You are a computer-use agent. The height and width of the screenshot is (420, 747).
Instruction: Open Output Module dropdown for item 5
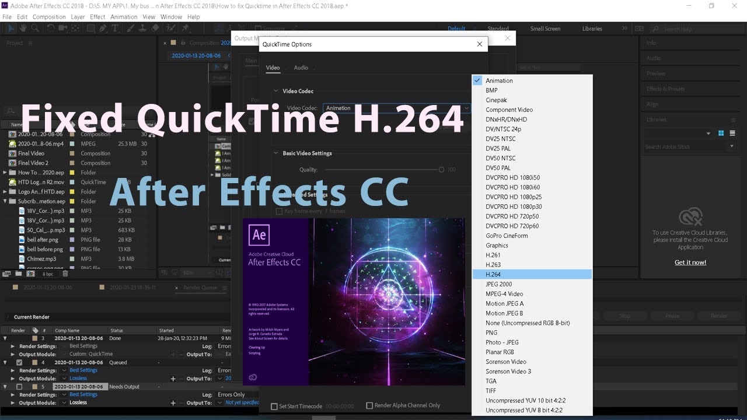[64, 403]
